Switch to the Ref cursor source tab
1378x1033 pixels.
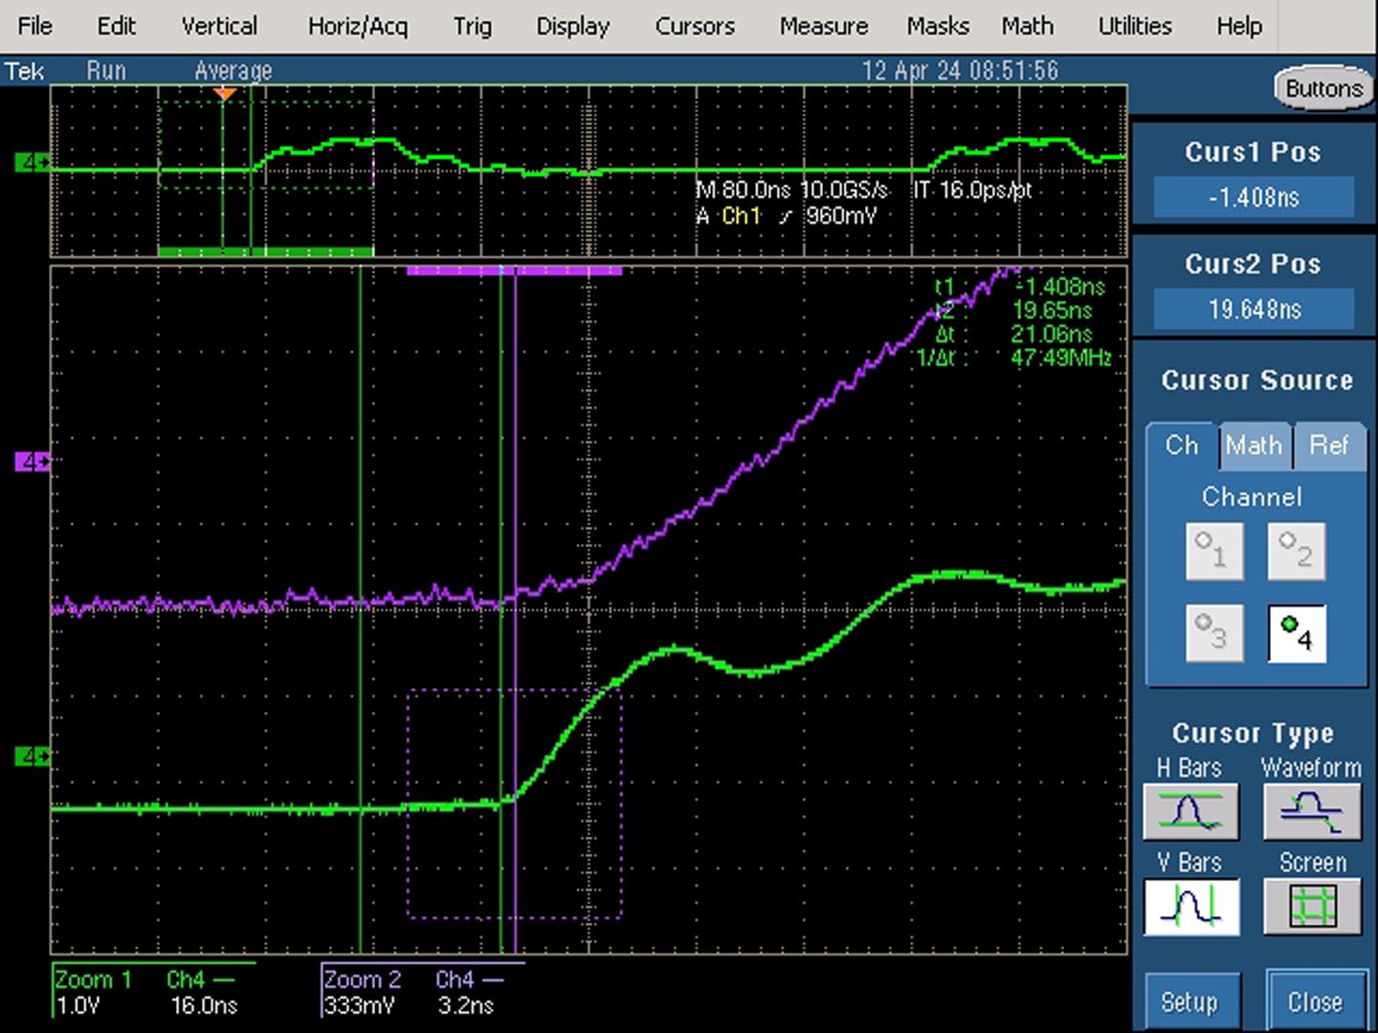click(1328, 446)
